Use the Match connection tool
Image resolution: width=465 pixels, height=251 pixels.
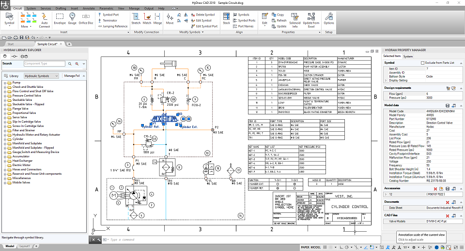[x=147, y=19]
